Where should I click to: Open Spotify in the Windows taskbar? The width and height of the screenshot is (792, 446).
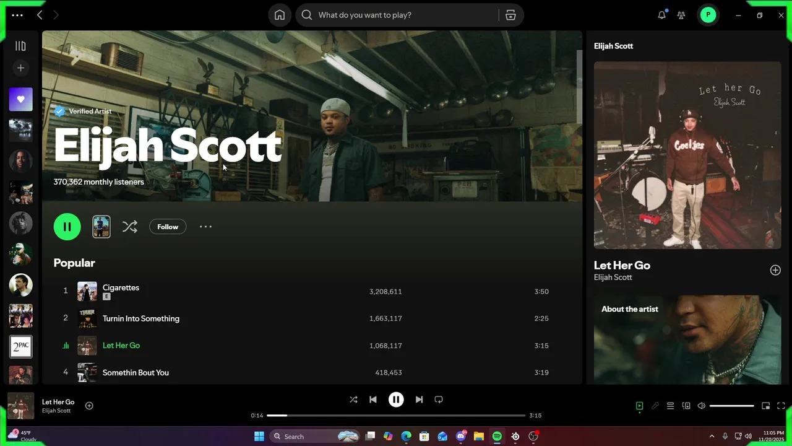click(x=497, y=436)
